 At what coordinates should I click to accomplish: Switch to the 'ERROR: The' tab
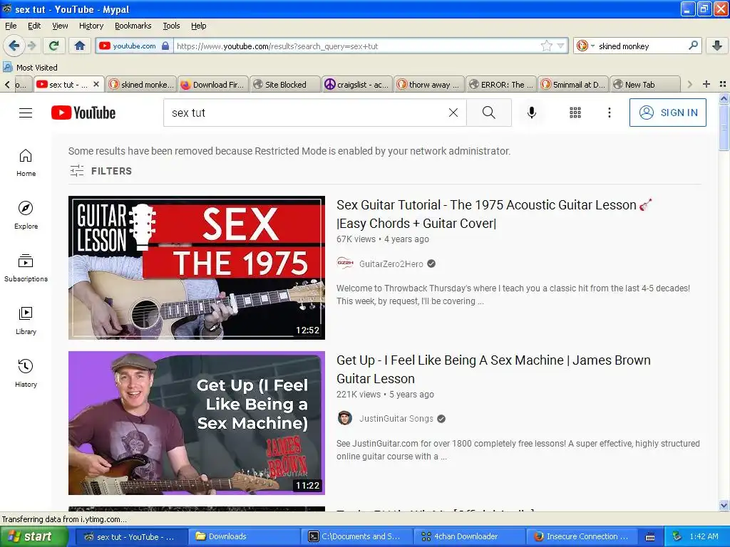(501, 85)
